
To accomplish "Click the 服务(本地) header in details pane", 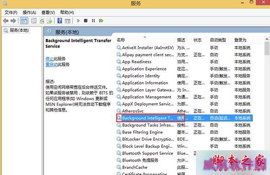I will click(67, 32).
